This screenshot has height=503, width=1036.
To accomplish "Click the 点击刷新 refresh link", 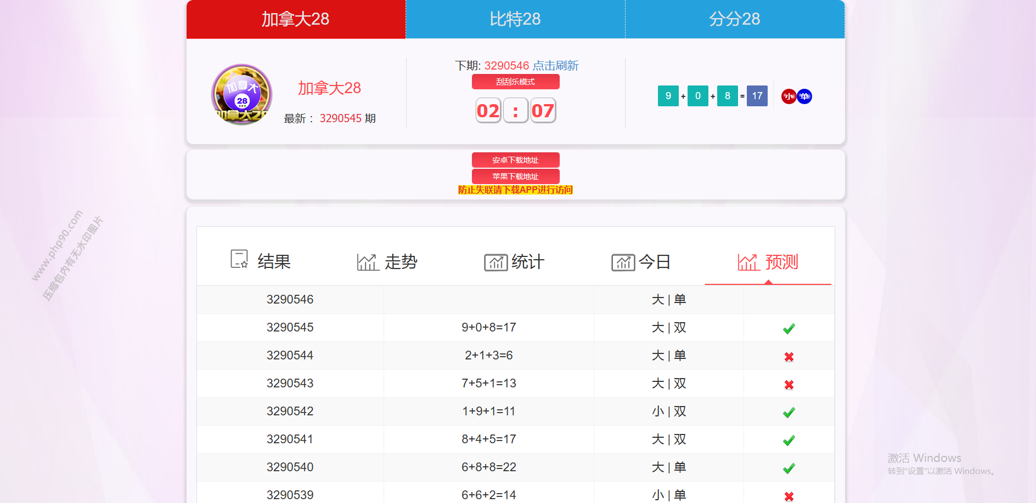I will 555,66.
